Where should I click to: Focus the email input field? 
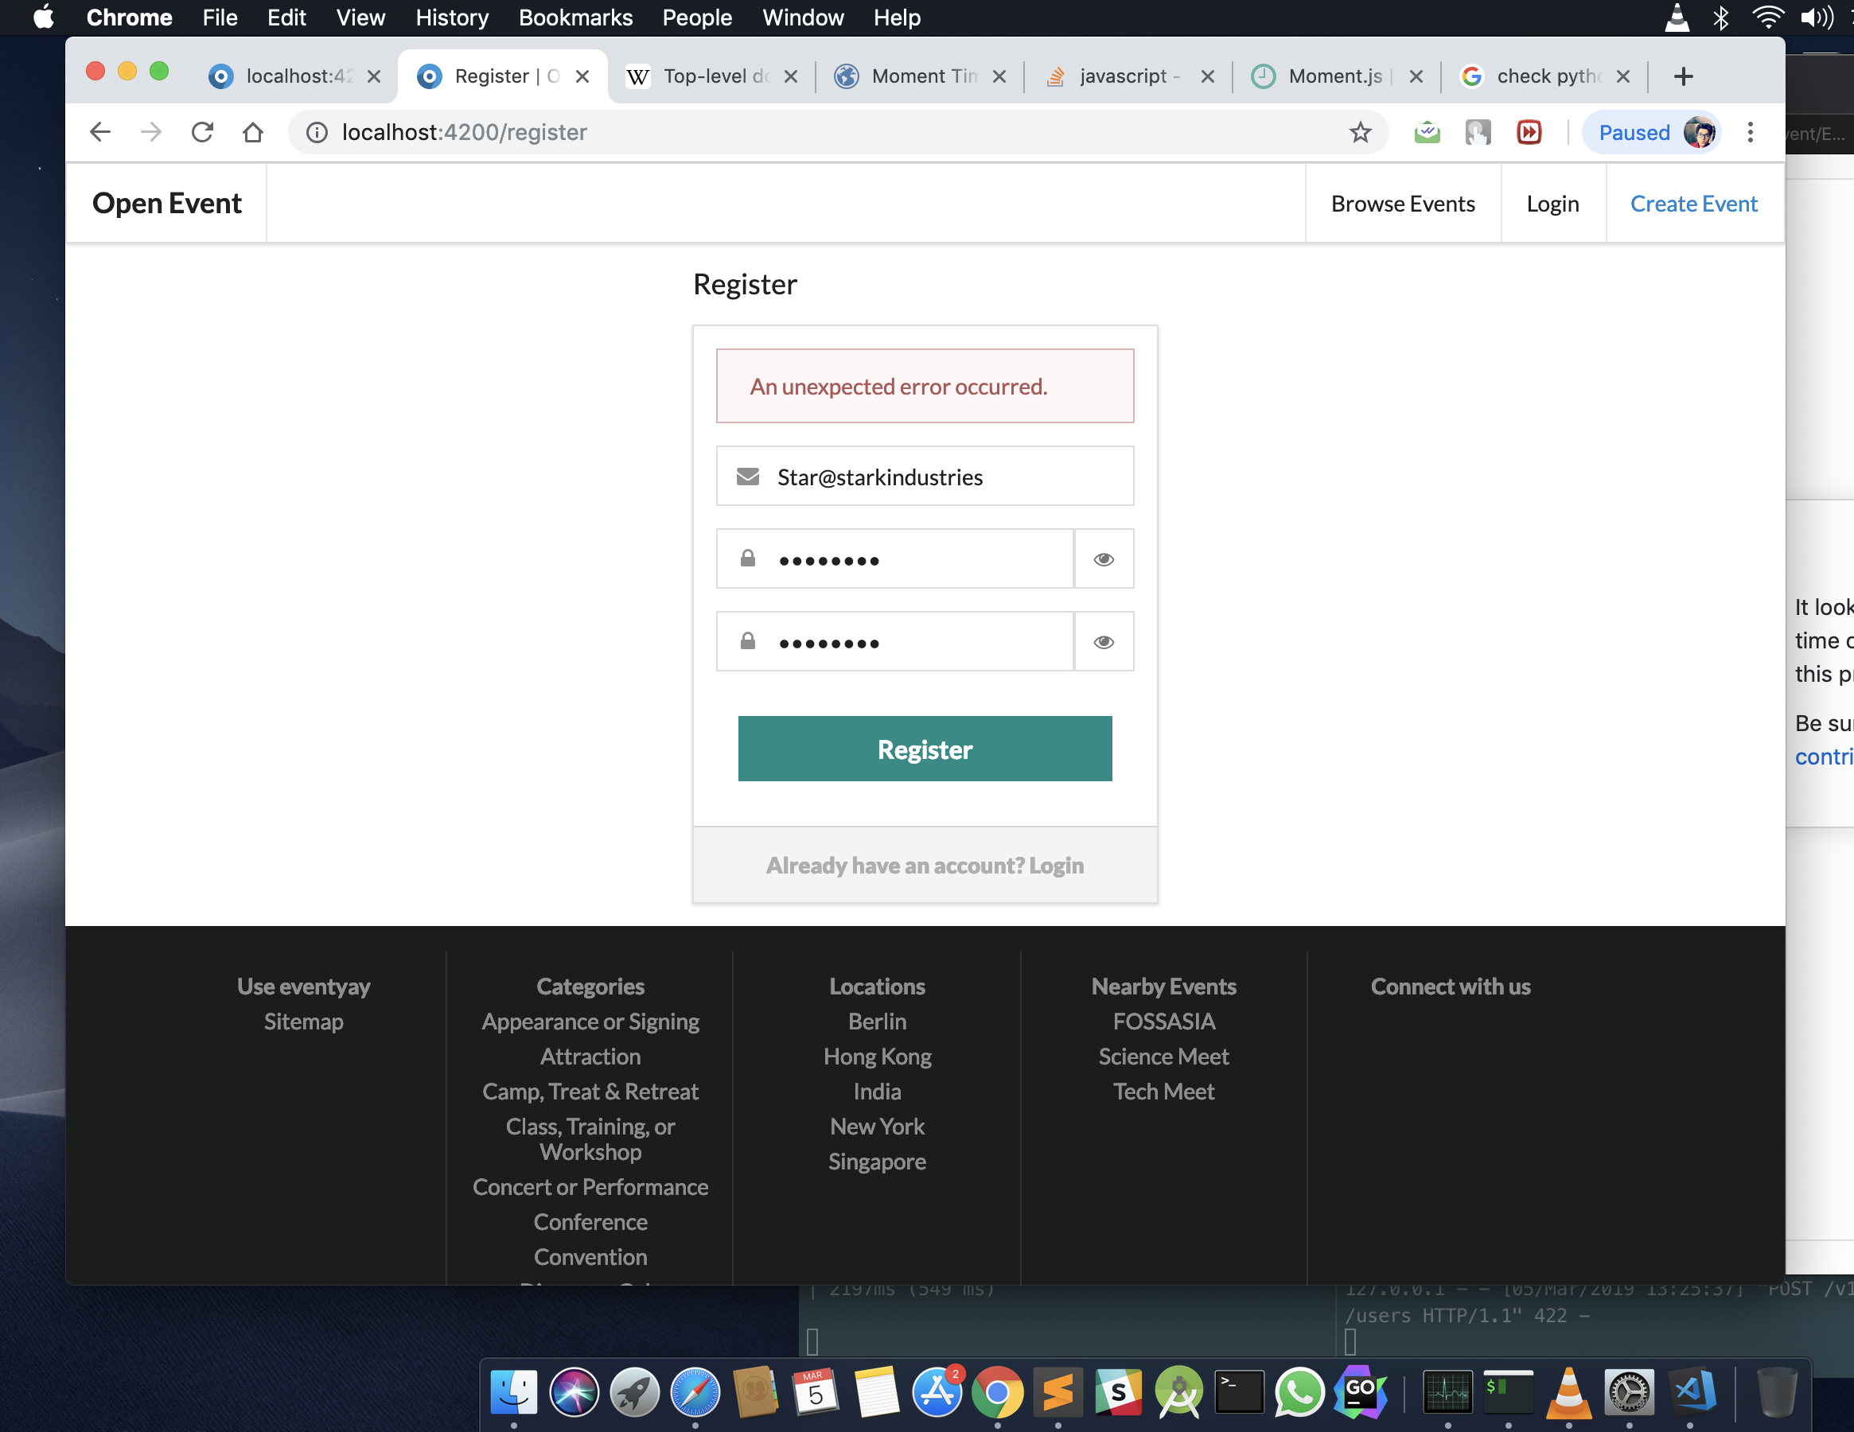pos(925,477)
